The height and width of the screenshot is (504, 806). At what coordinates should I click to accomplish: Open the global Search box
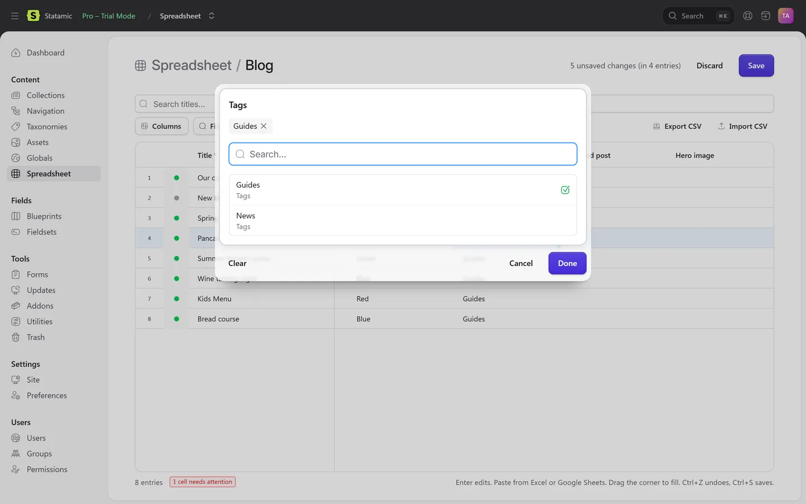pos(699,16)
